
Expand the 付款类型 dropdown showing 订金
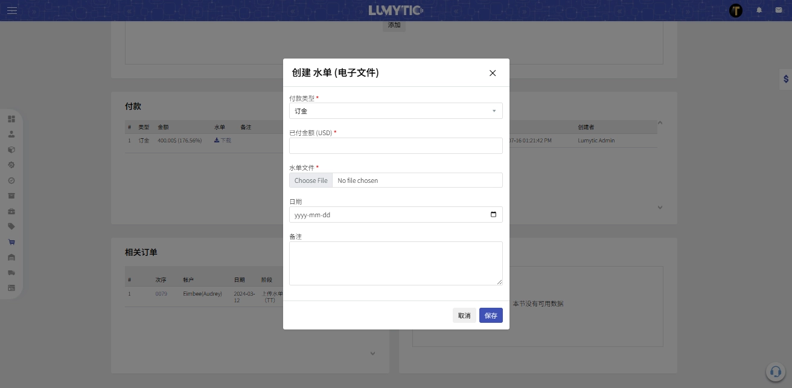pos(395,111)
